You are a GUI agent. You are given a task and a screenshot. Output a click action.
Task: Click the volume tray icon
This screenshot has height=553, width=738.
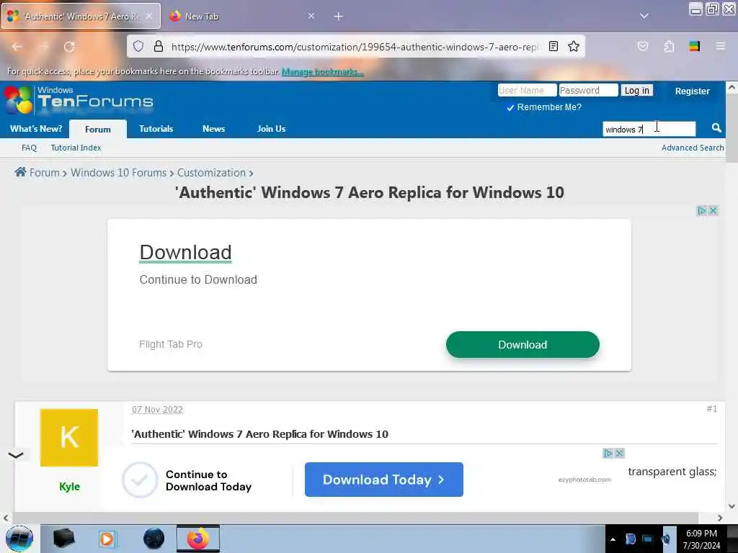tap(665, 539)
